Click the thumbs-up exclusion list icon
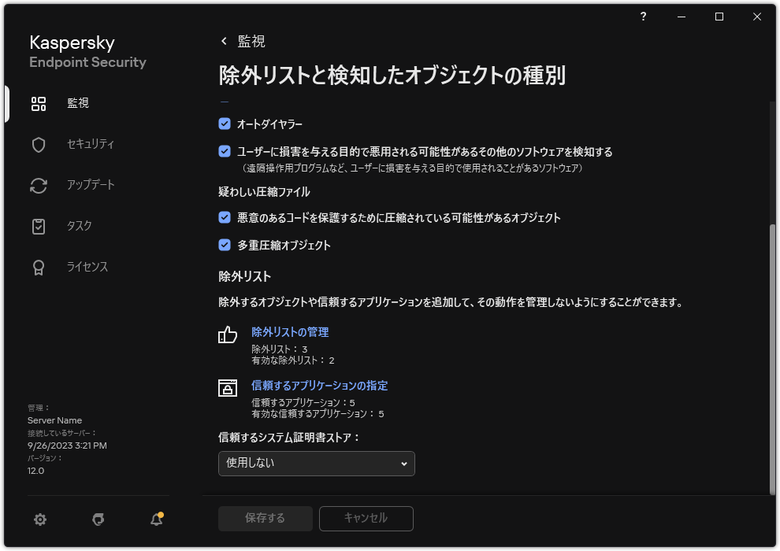Screen dimensions: 780x551 [228, 335]
